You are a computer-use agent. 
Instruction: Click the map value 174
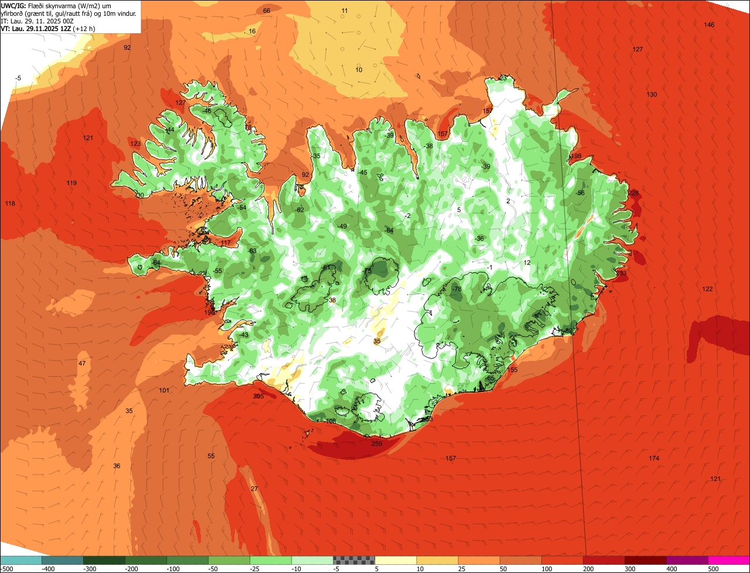[654, 458]
